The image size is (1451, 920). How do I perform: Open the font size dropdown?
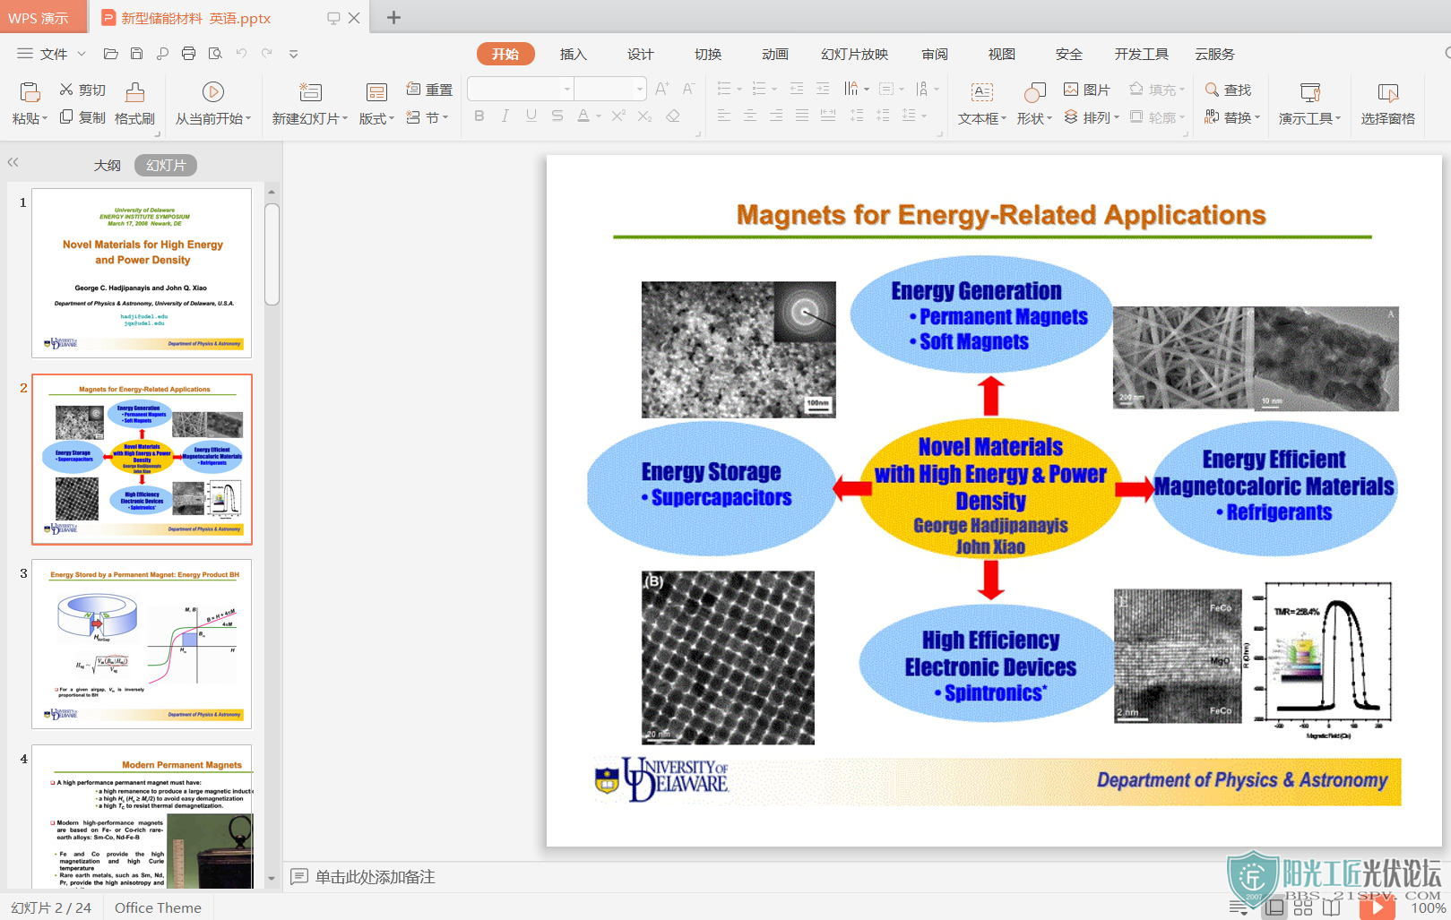point(639,89)
